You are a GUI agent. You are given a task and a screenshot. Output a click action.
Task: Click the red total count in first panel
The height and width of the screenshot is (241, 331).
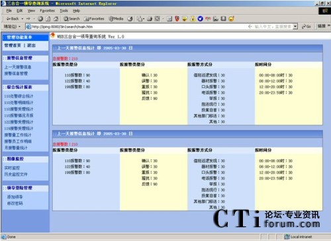[66, 59]
